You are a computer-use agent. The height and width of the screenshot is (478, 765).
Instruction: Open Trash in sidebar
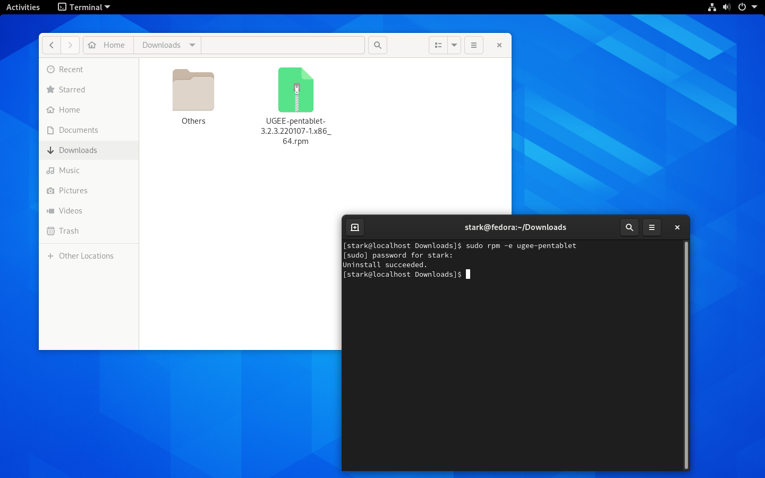[x=89, y=231]
